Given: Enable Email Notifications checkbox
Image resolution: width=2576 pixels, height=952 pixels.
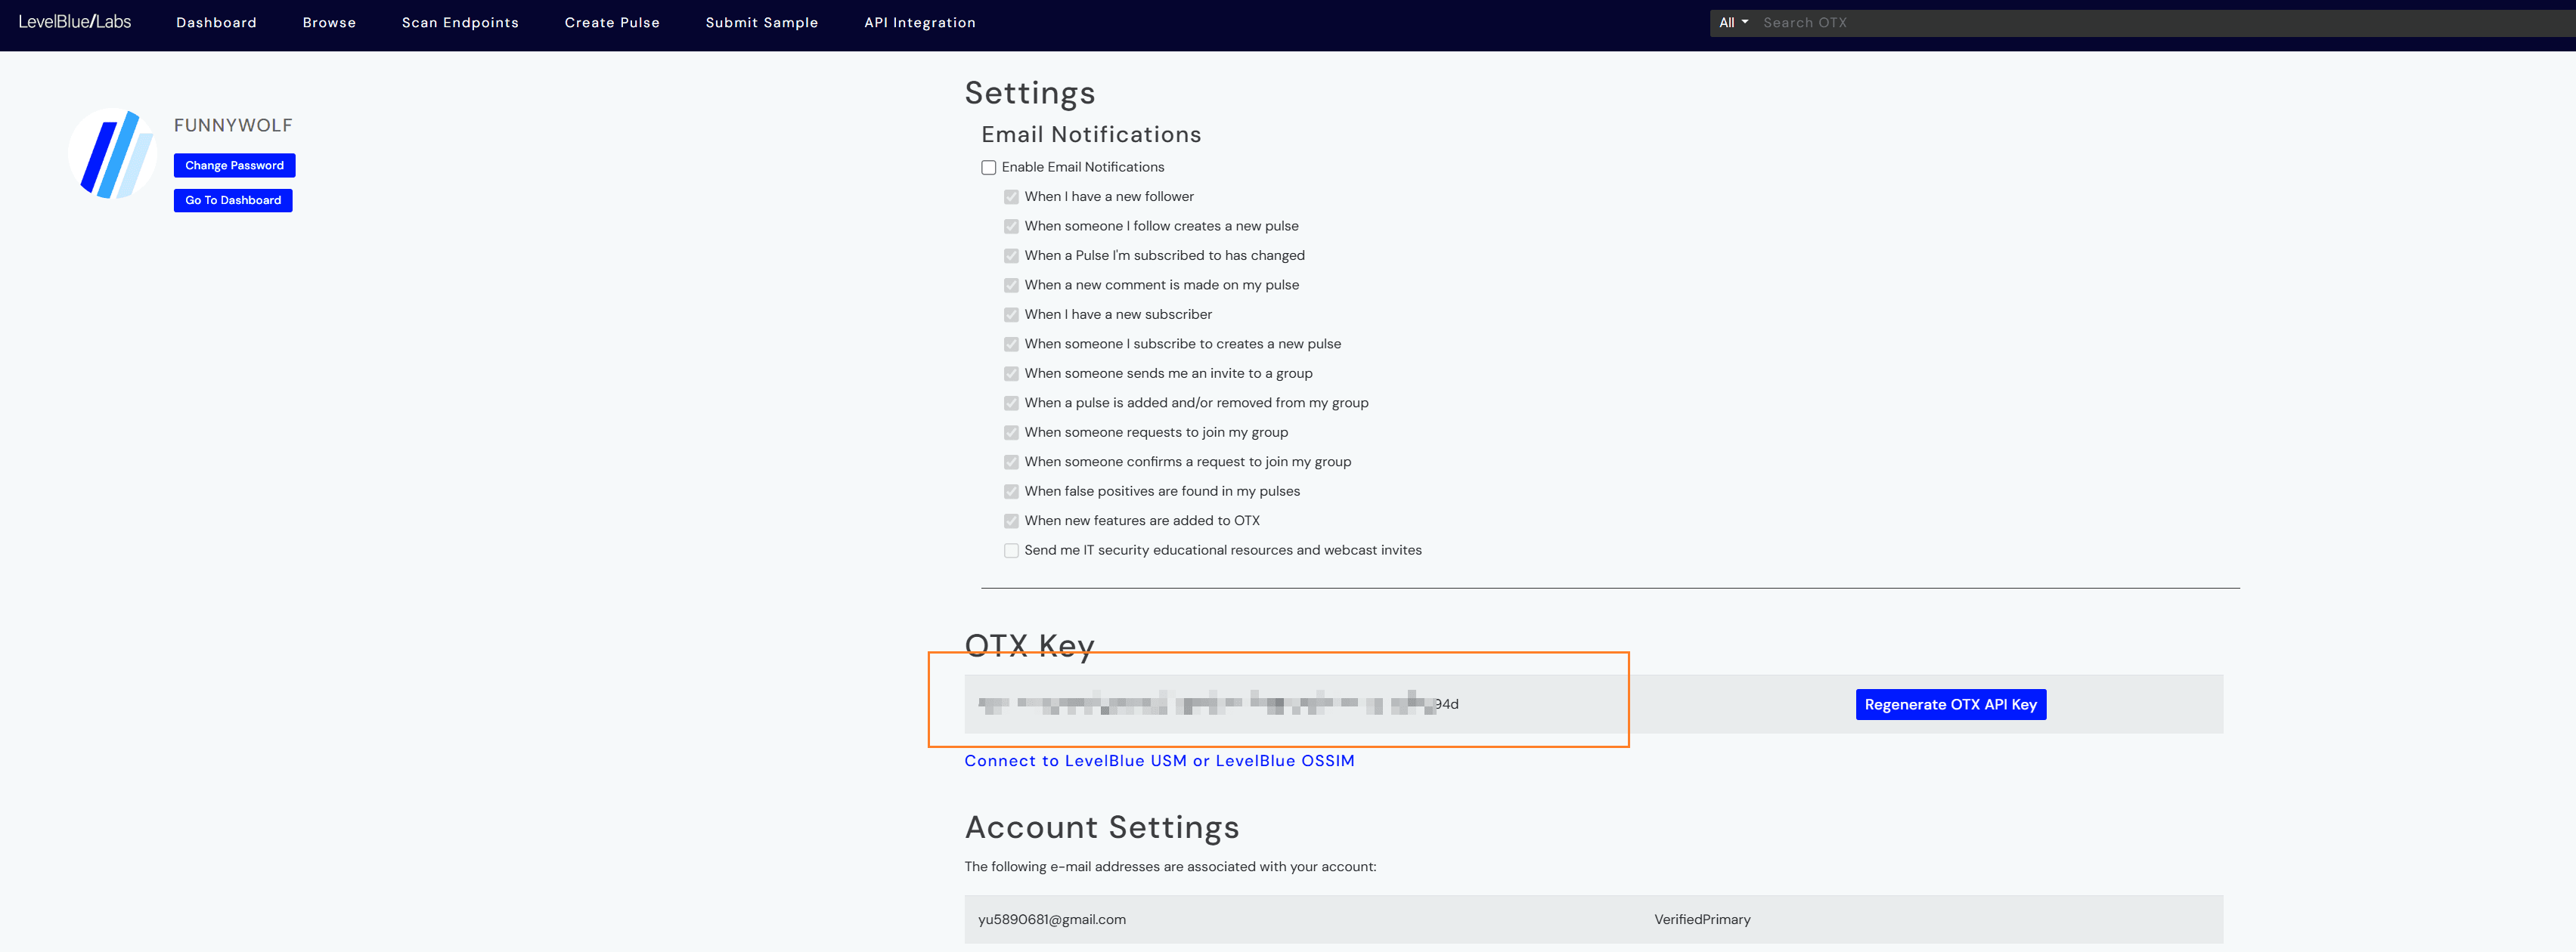Looking at the screenshot, I should click(x=989, y=168).
